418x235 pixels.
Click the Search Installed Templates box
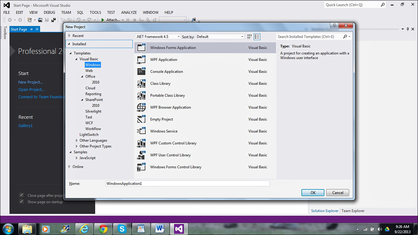(309, 37)
